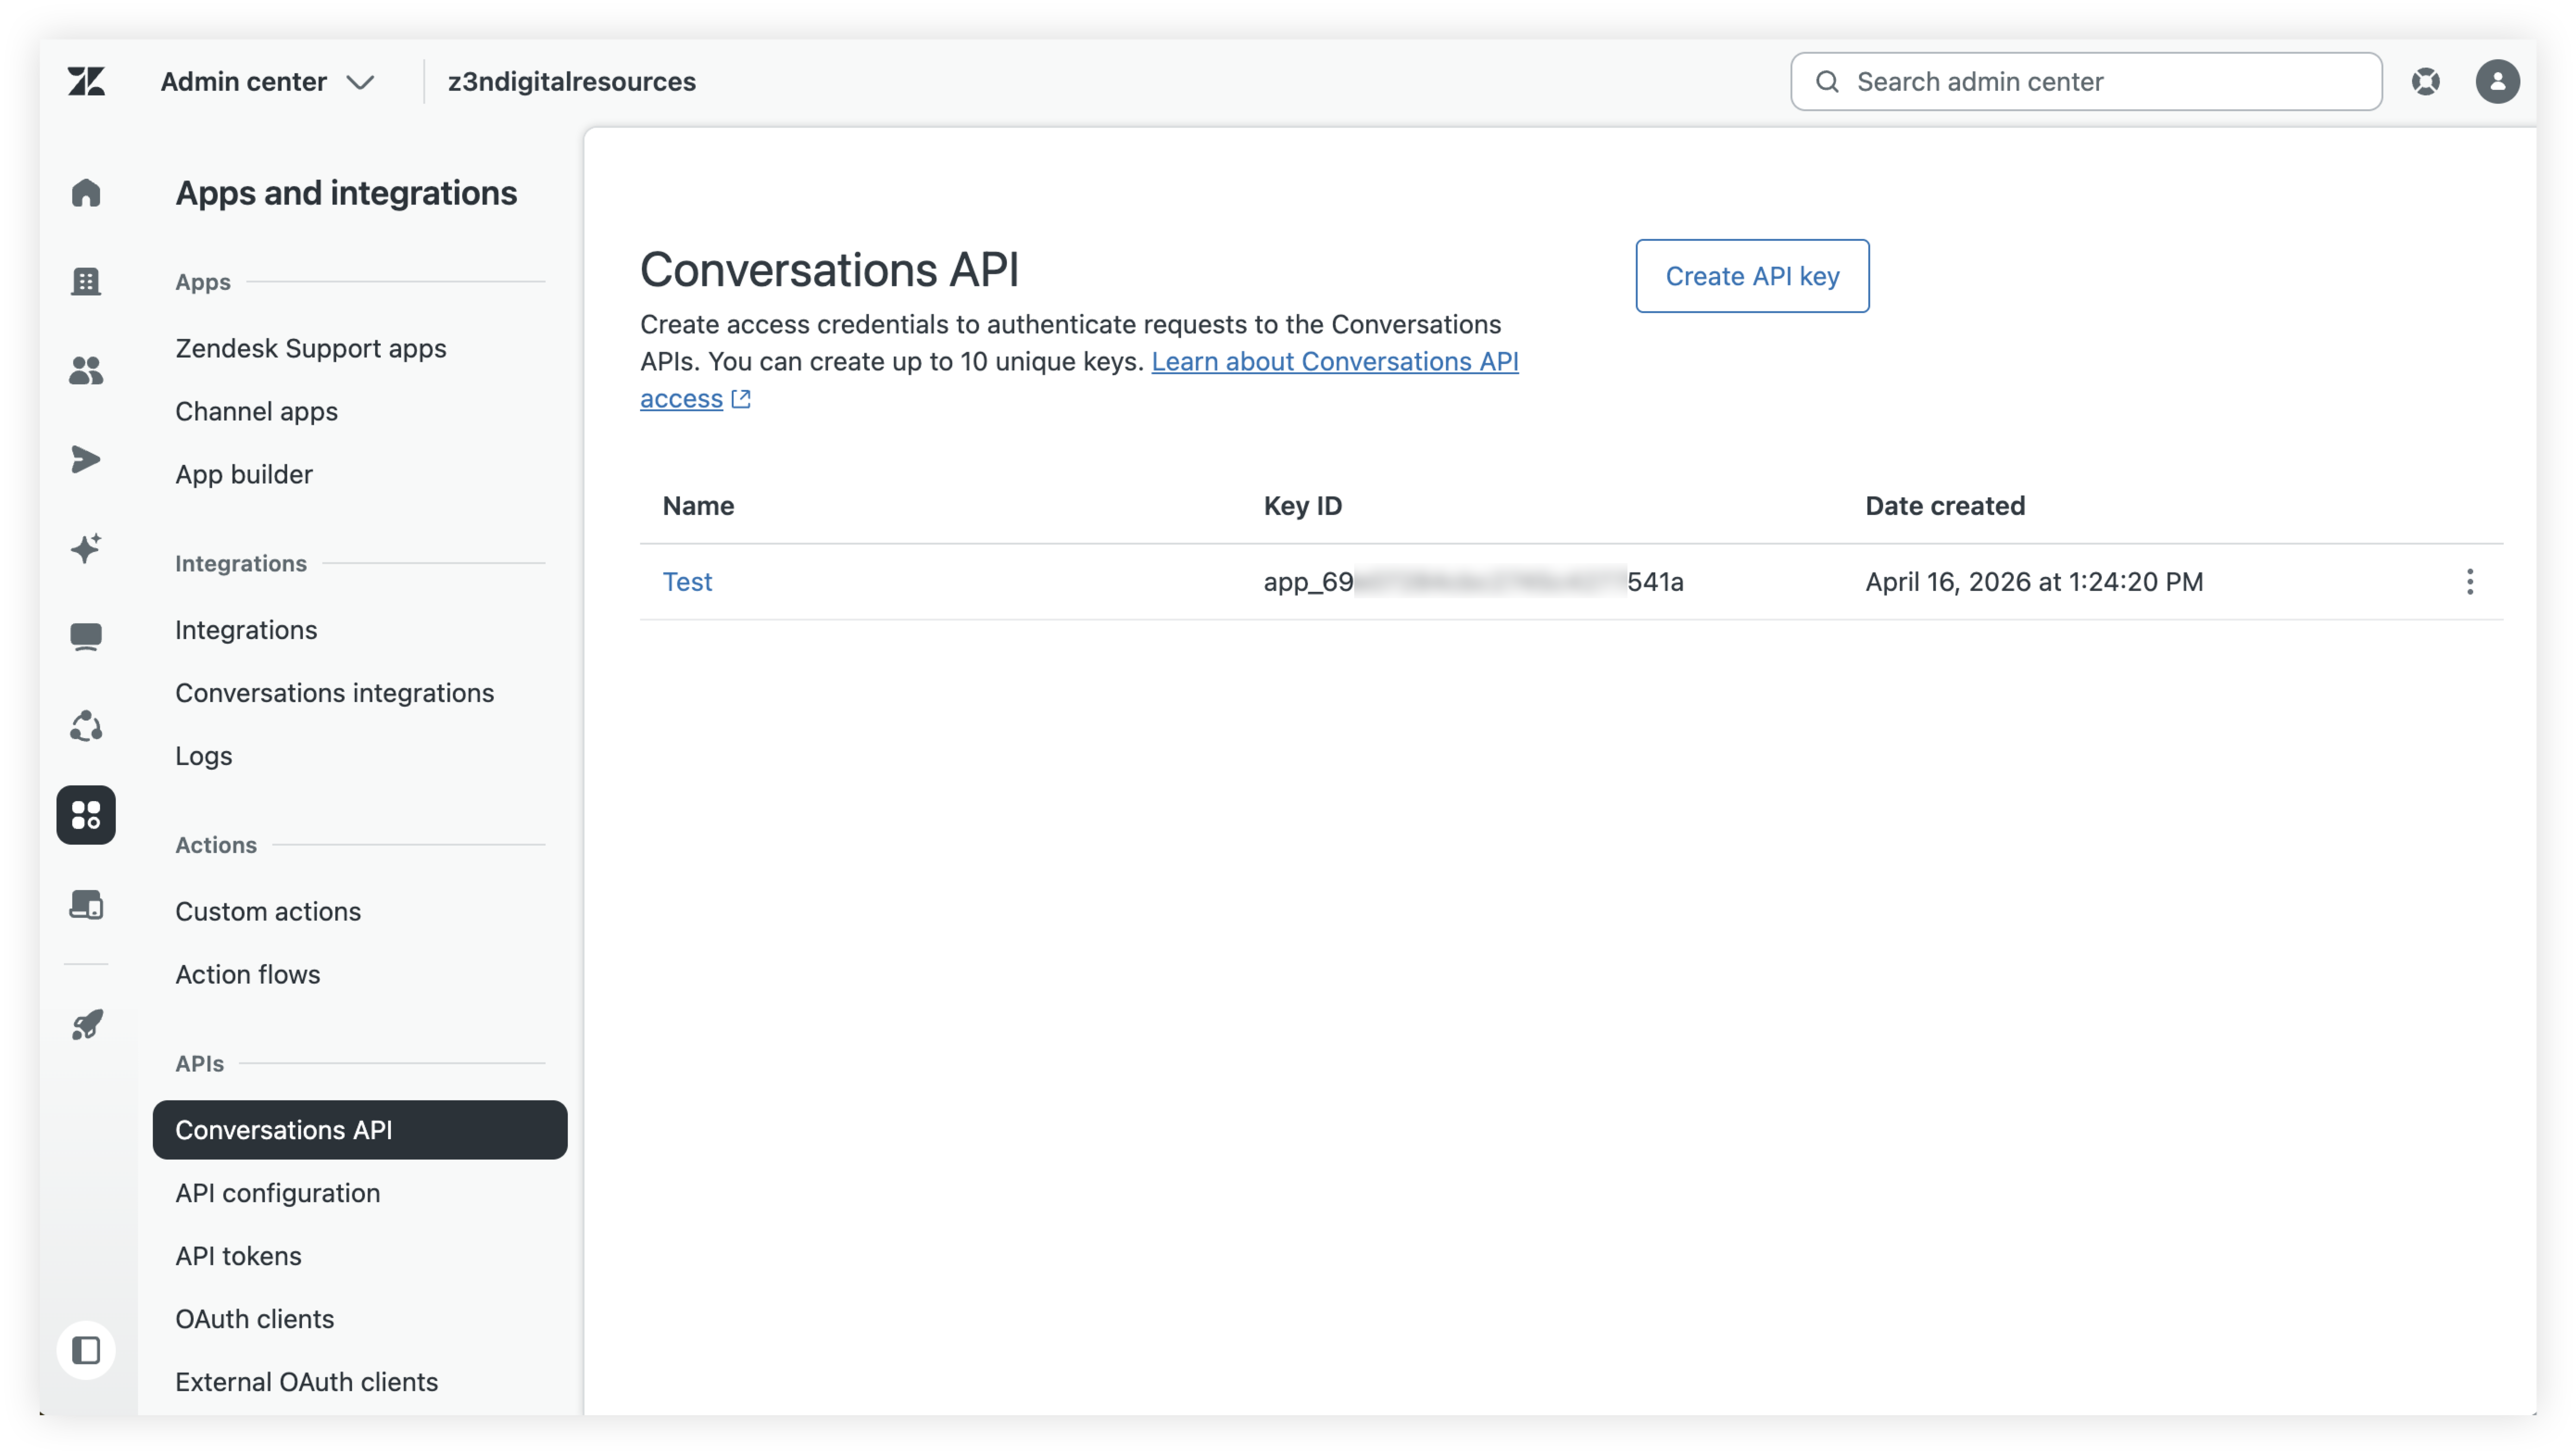This screenshot has width=2576, height=1455.
Task: Open the Objects and rules icon
Action: (x=86, y=726)
